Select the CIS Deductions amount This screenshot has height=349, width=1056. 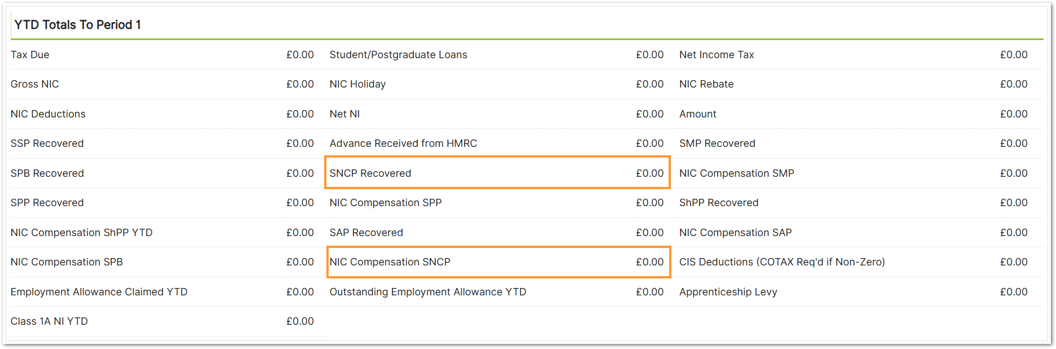[1014, 262]
